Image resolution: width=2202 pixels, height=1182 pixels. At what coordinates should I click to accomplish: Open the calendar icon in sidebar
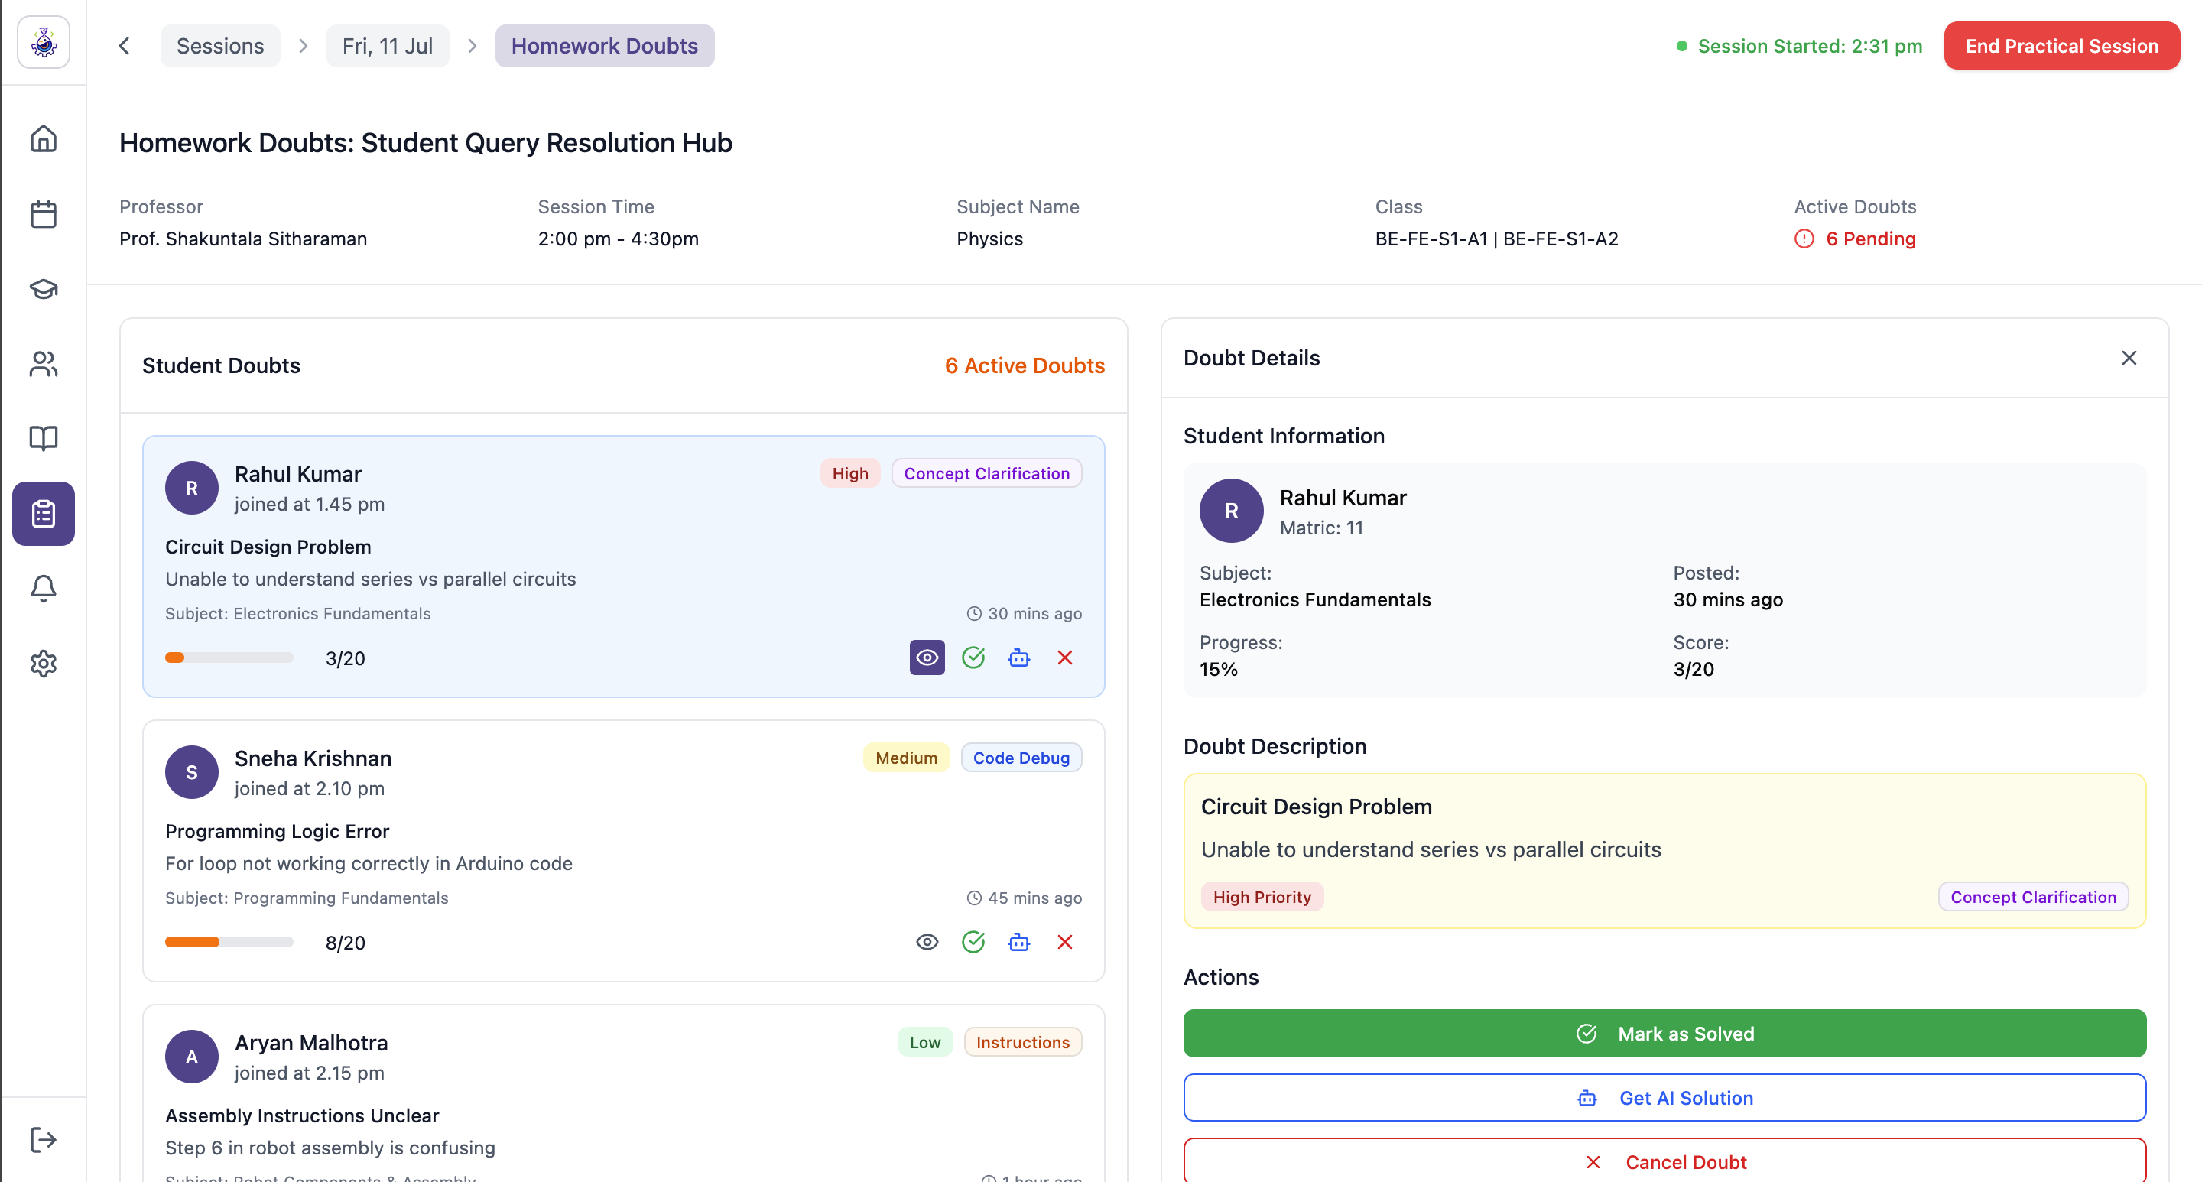coord(44,213)
